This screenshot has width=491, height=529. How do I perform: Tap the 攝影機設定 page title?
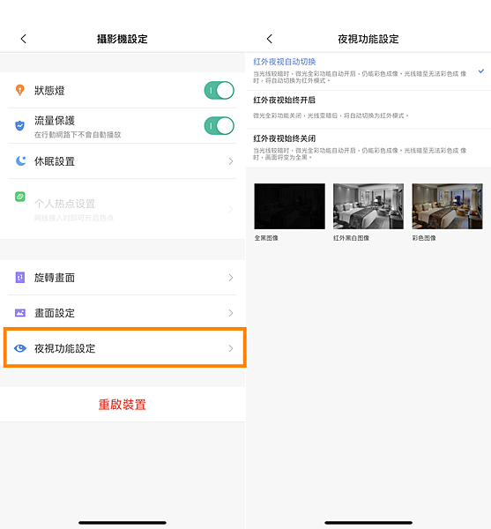pyautogui.click(x=122, y=39)
